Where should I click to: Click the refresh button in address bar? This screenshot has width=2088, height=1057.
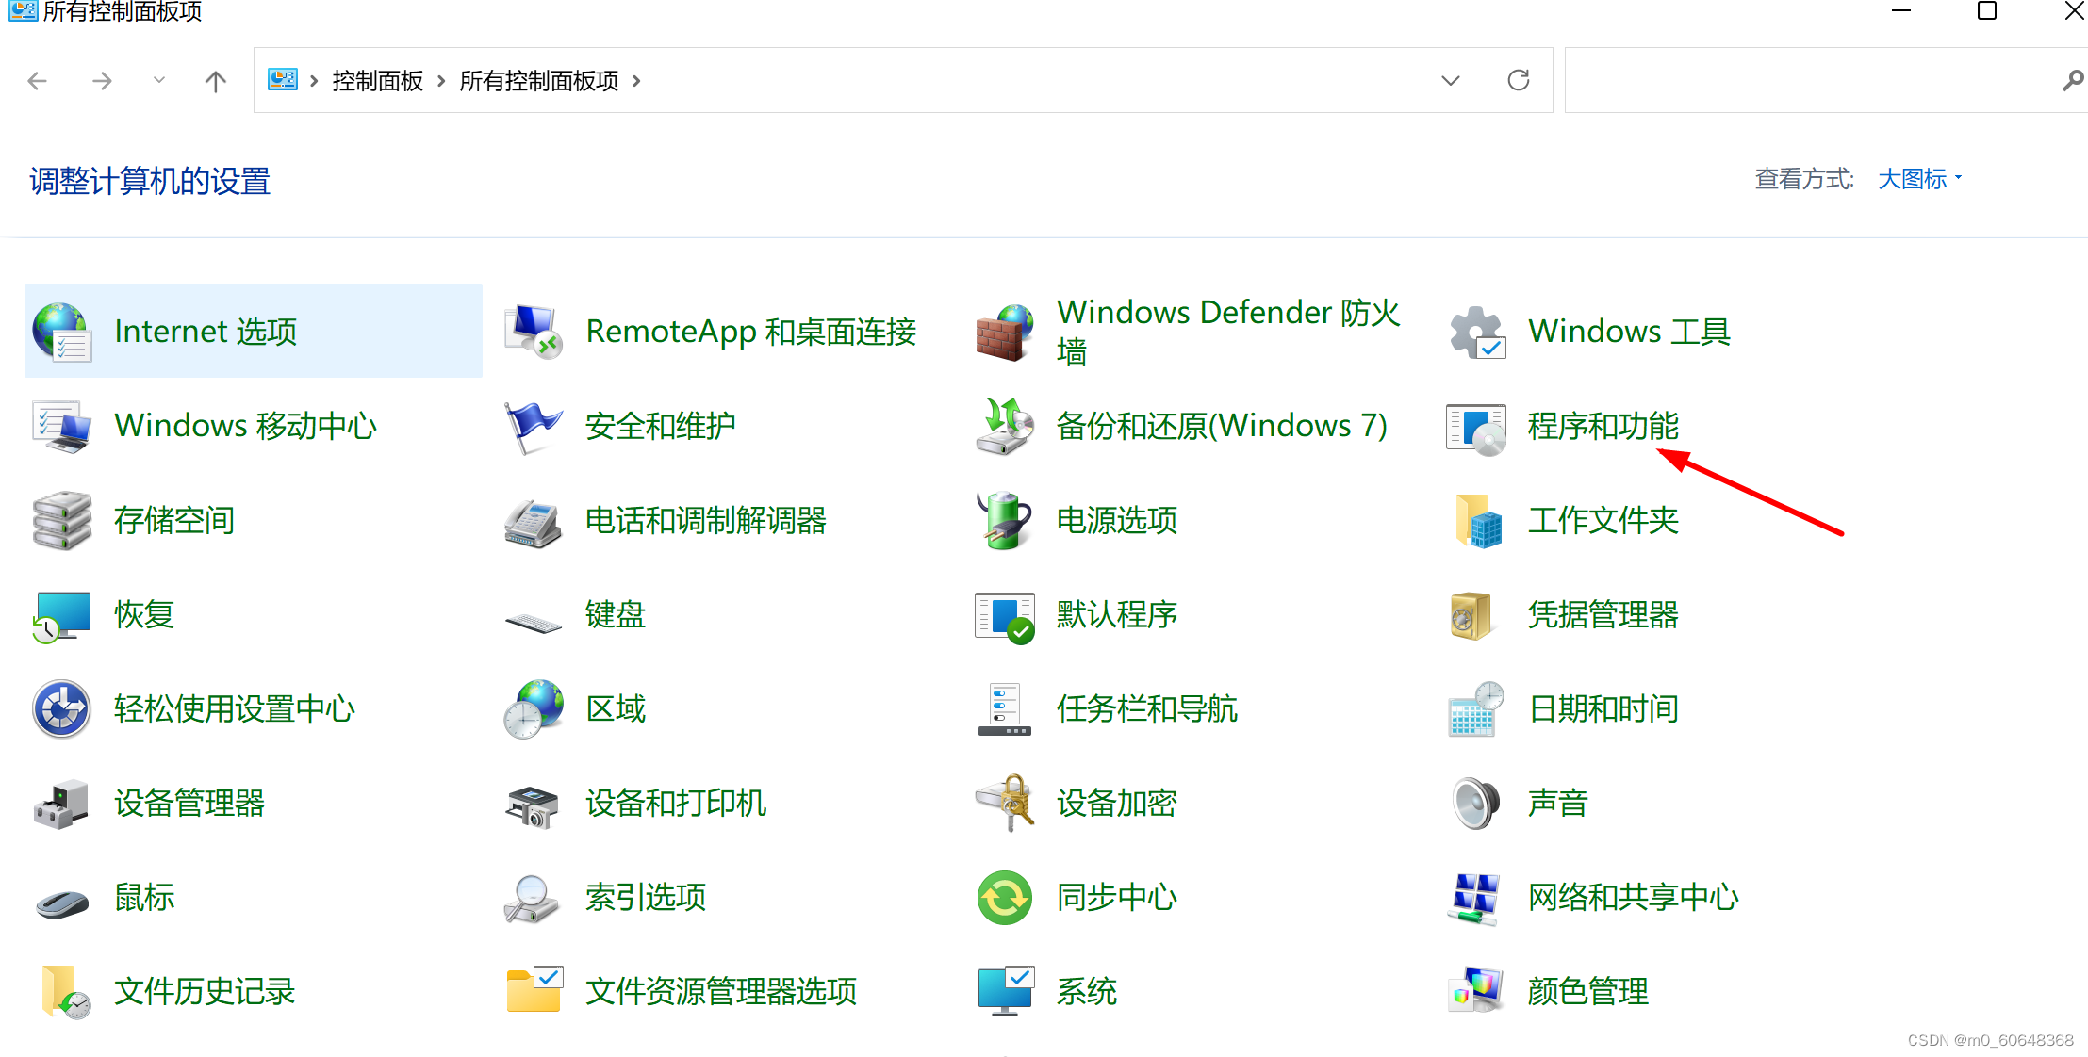[1518, 81]
